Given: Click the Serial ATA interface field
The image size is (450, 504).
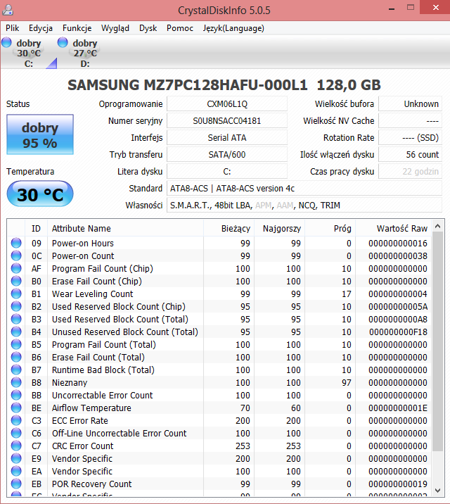Looking at the screenshot, I should point(227,138).
